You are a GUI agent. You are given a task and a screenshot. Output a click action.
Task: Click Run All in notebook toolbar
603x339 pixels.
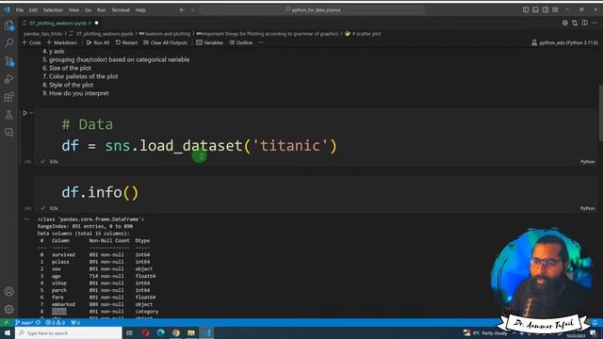click(x=98, y=42)
